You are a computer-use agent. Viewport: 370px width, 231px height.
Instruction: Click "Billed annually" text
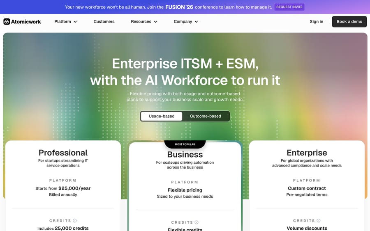(63, 194)
